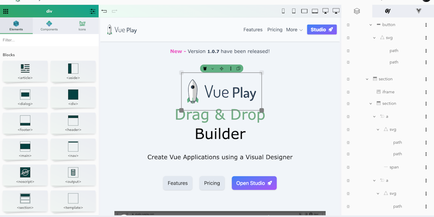Open kebab menu for the iframe layer
Viewport: 434px width, 217px height.
(x=426, y=92)
